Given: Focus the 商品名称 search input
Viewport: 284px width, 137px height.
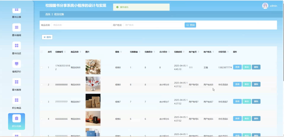Looking at the screenshot, I should point(81,25).
